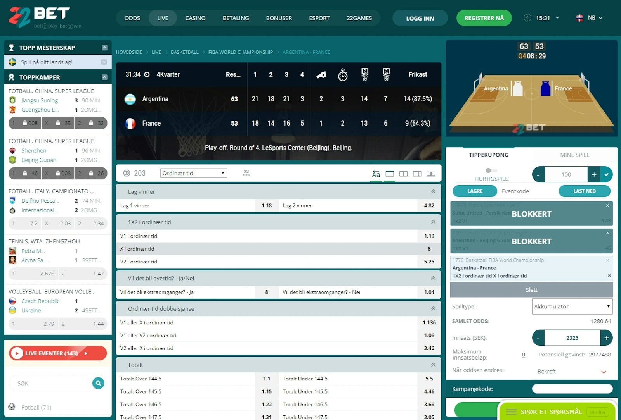This screenshot has height=420, width=621.
Task: Increase the stake with the plus stepper
Action: 606,338
